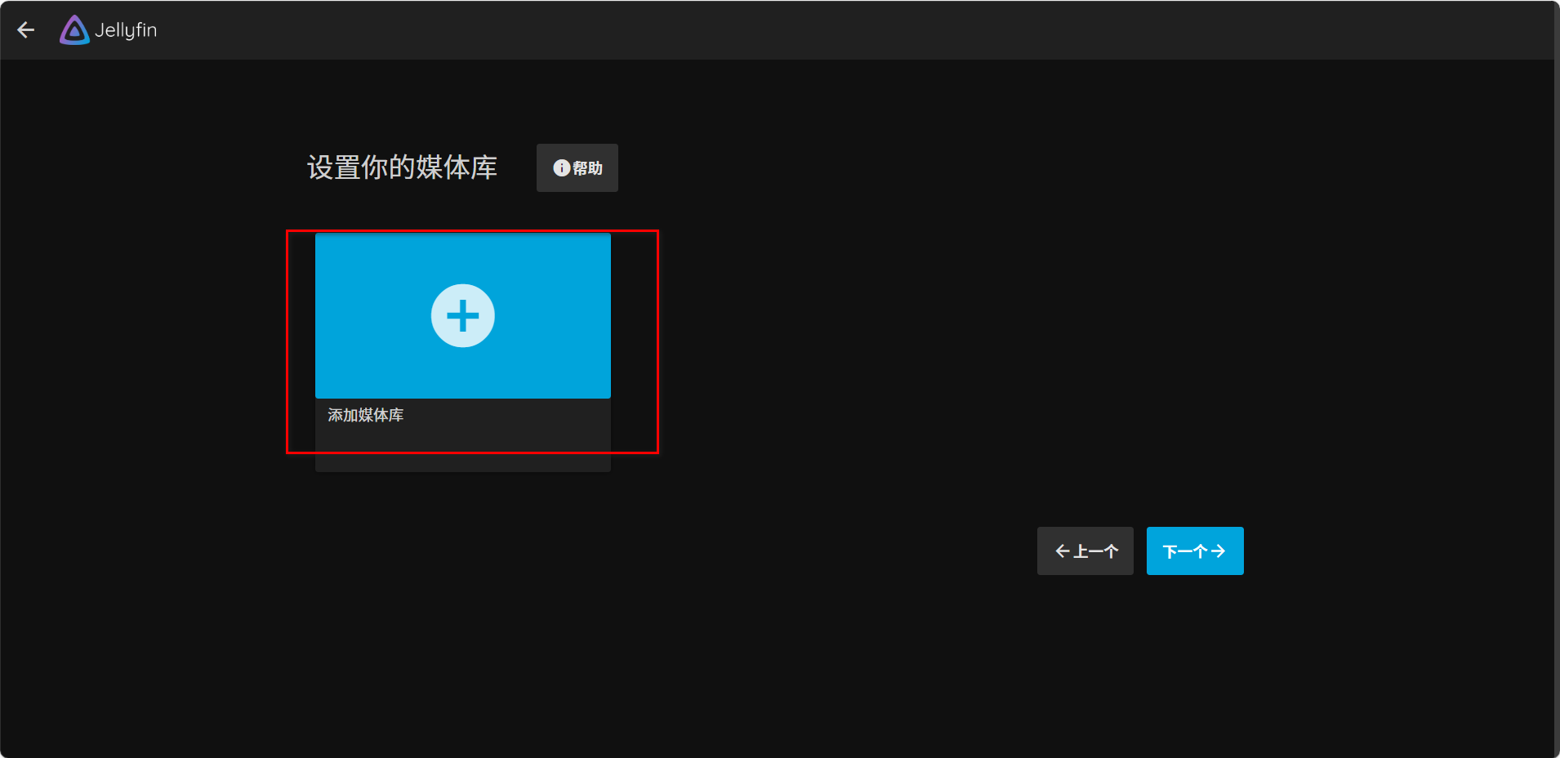The image size is (1560, 758).
Task: Open the 帮助 help button
Action: pos(577,168)
